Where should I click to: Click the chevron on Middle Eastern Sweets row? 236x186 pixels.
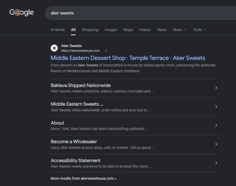coord(216,107)
